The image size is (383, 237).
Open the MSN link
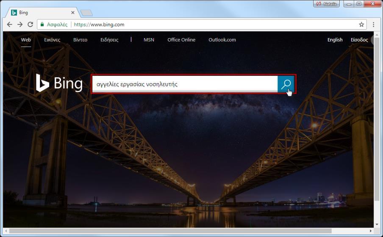(x=149, y=40)
